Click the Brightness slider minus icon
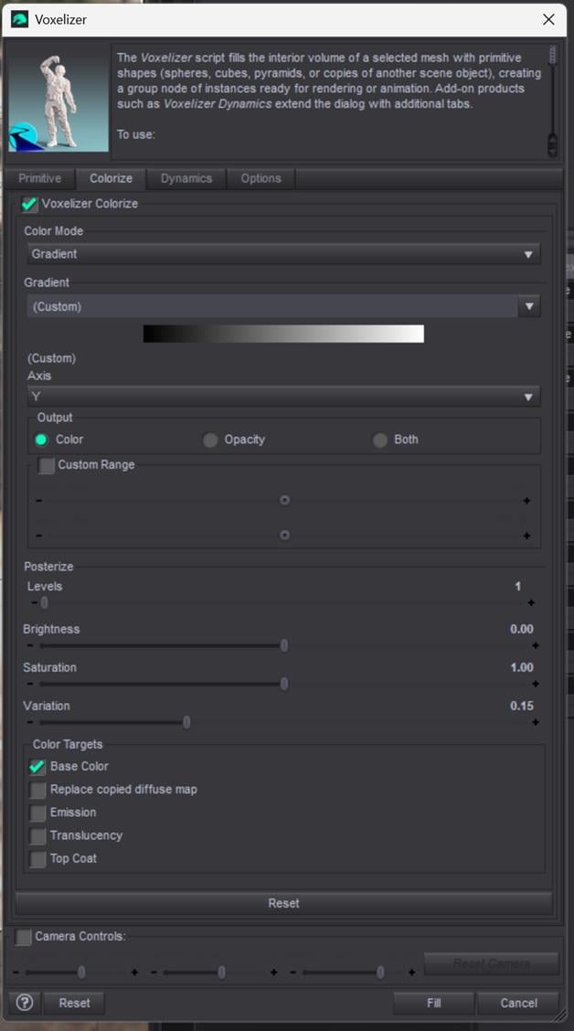The height and width of the screenshot is (1031, 574). click(x=30, y=645)
